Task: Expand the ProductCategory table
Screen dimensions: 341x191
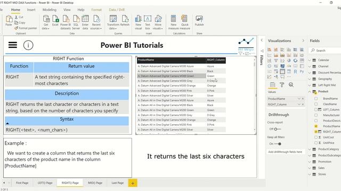Action: pyautogui.click(x=310, y=149)
